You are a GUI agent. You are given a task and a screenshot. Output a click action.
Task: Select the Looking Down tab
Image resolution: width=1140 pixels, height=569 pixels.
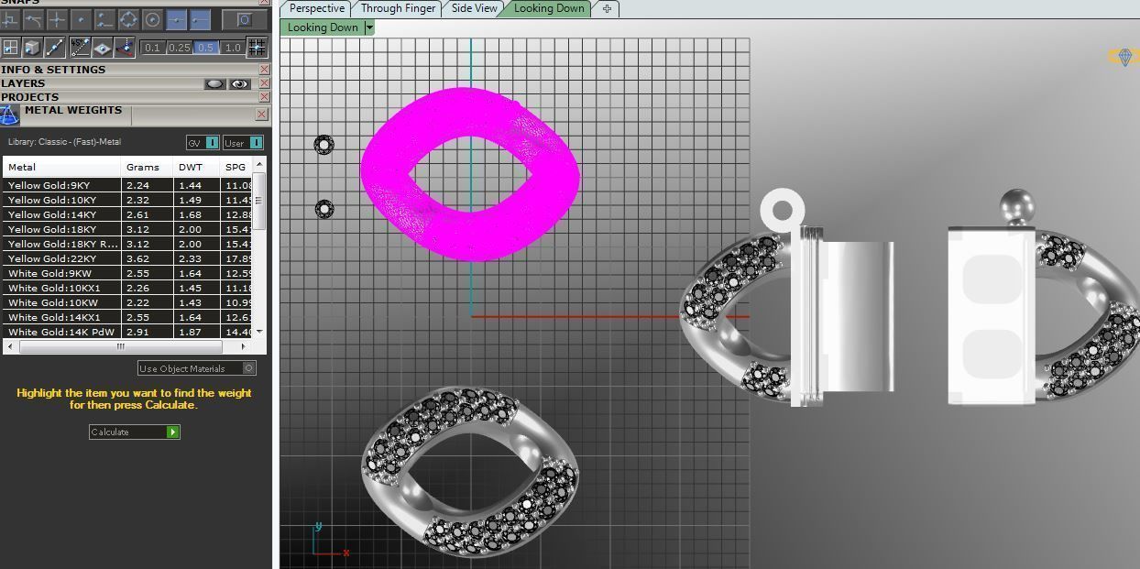point(548,8)
